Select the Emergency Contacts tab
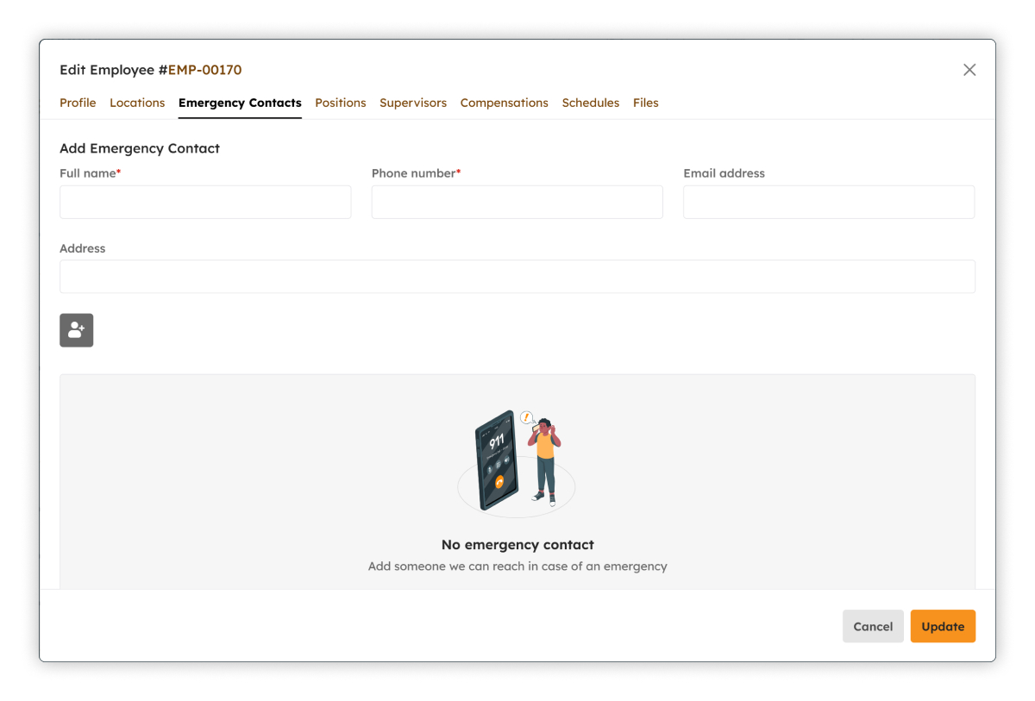This screenshot has height=701, width=1035. click(x=240, y=103)
